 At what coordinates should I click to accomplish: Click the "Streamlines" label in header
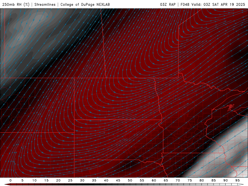point(45,5)
